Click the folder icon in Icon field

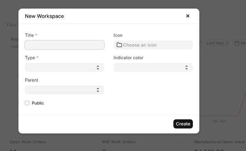[119, 45]
